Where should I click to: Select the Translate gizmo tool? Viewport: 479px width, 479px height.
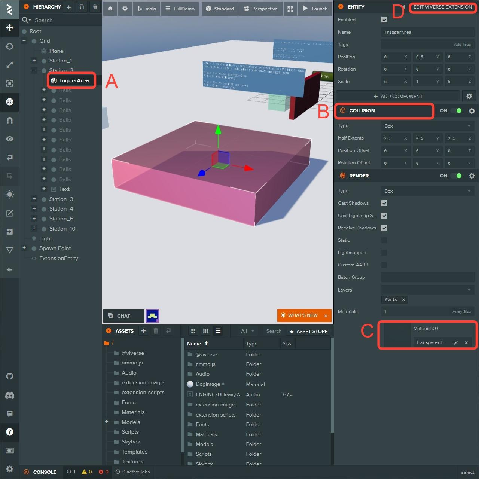pyautogui.click(x=10, y=28)
